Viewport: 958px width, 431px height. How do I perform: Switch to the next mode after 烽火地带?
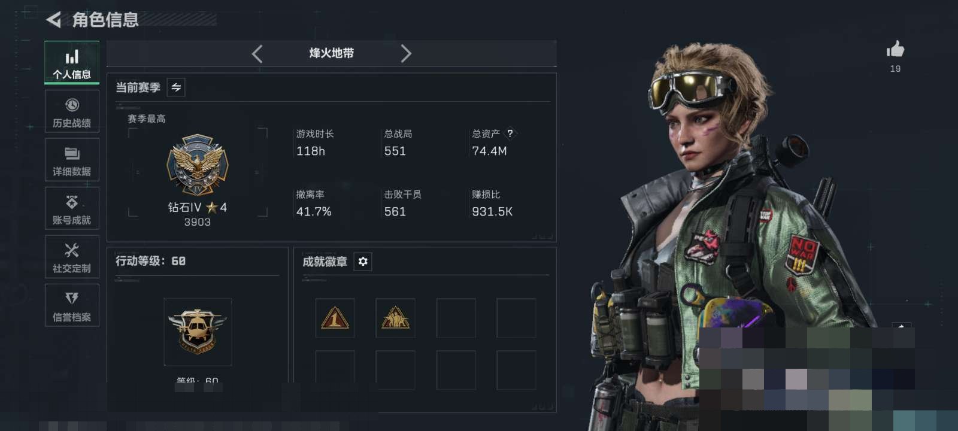click(406, 54)
